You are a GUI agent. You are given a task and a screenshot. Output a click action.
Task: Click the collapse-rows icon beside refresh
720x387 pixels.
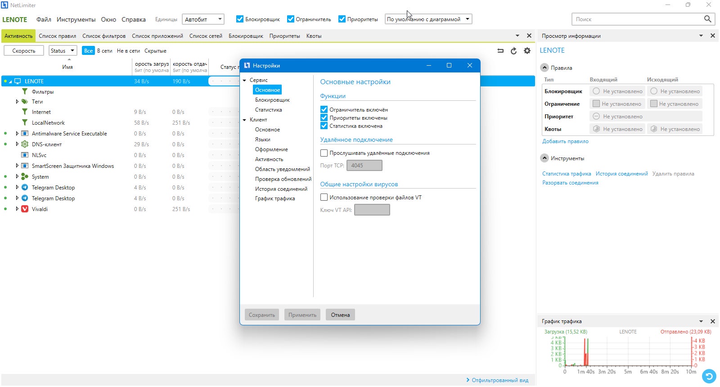coord(500,51)
